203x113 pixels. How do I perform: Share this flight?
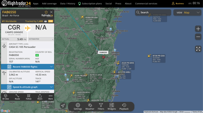click(x=40, y=97)
